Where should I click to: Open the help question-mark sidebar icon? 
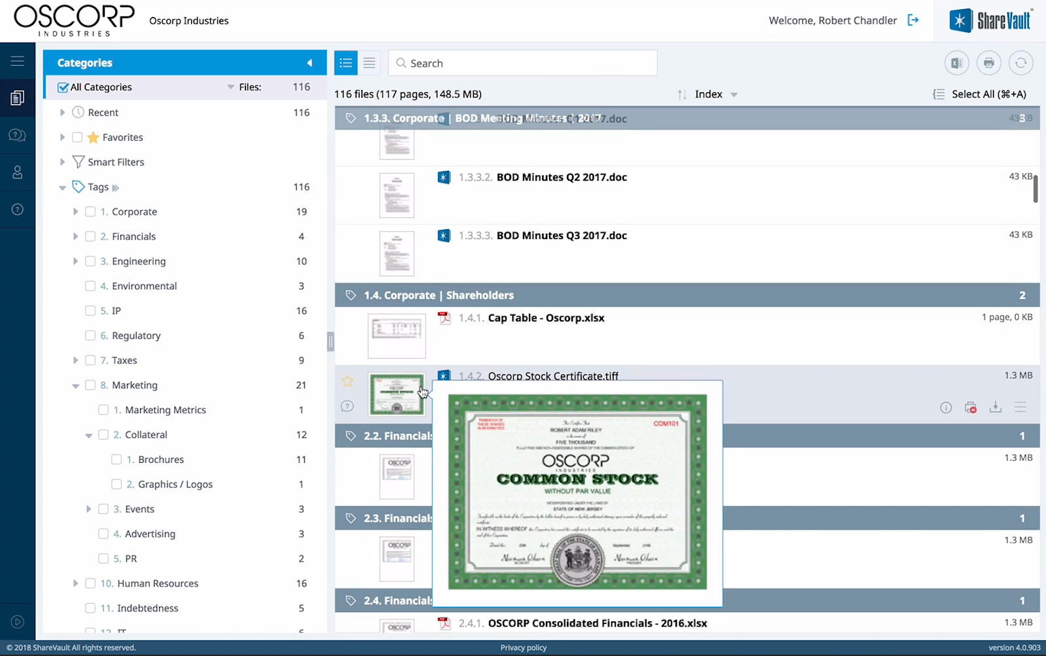pos(18,210)
